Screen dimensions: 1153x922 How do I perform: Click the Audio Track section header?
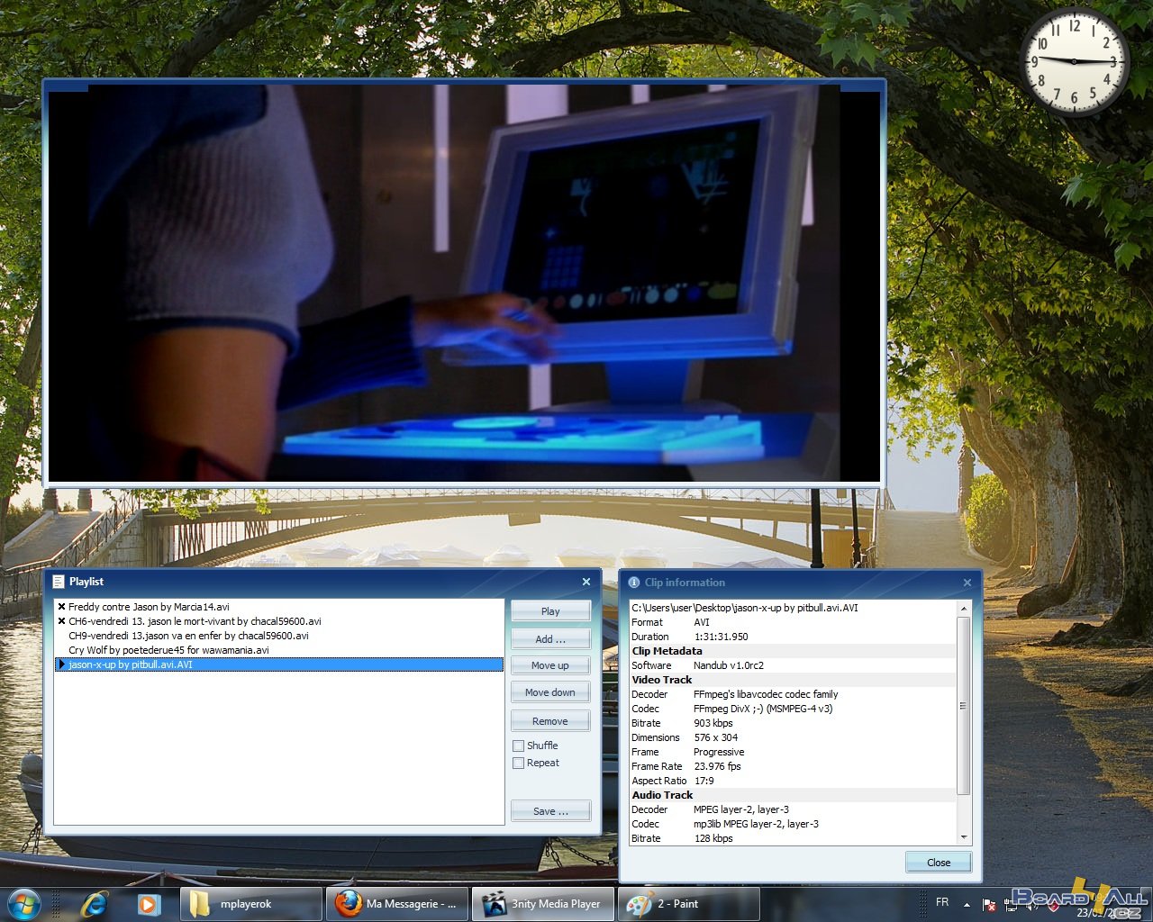pos(662,795)
